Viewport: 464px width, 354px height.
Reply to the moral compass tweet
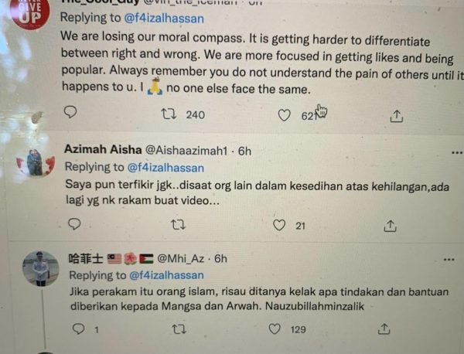pyautogui.click(x=70, y=114)
